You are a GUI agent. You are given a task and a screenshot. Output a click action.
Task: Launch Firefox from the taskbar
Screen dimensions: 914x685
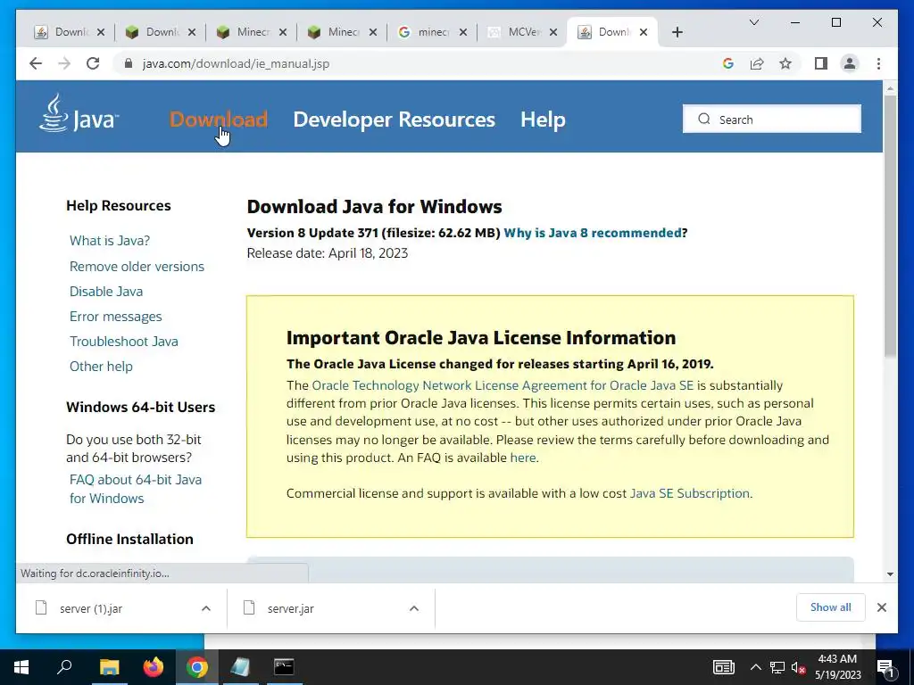tap(154, 667)
